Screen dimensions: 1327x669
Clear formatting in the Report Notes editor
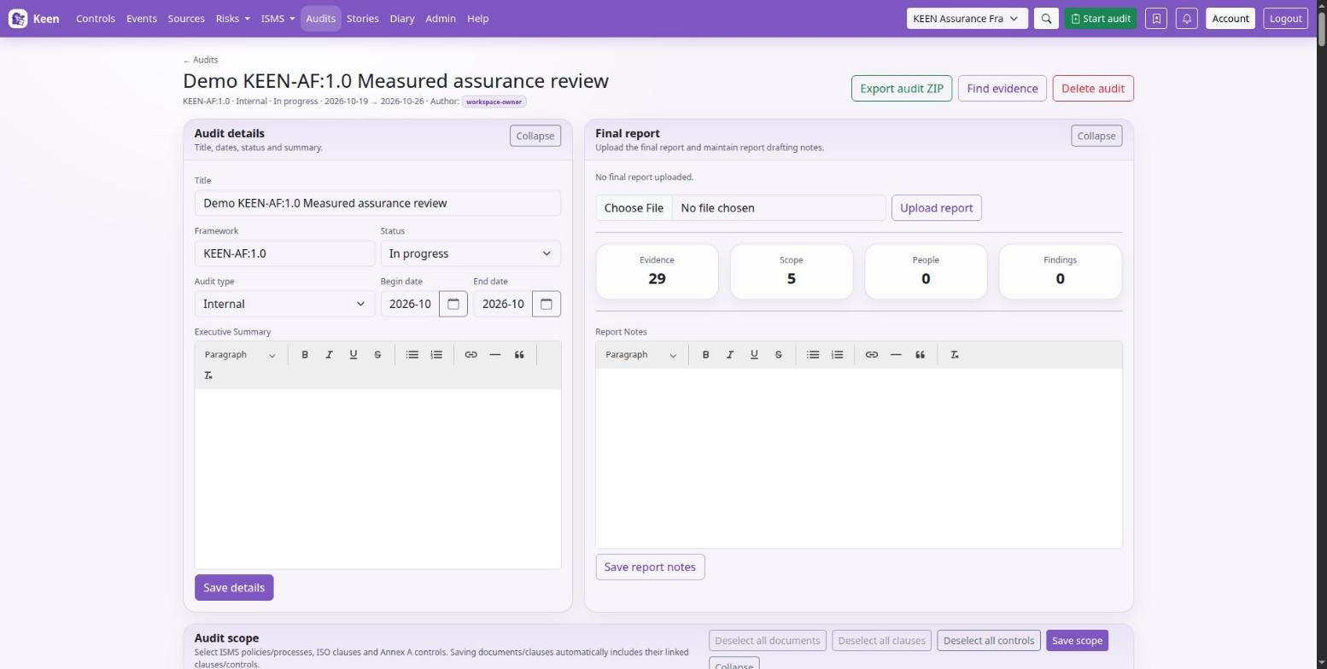pos(955,355)
